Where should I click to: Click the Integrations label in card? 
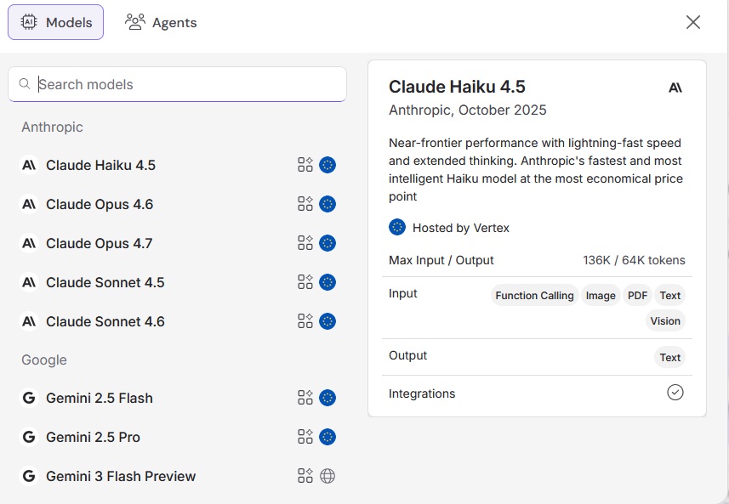[422, 394]
